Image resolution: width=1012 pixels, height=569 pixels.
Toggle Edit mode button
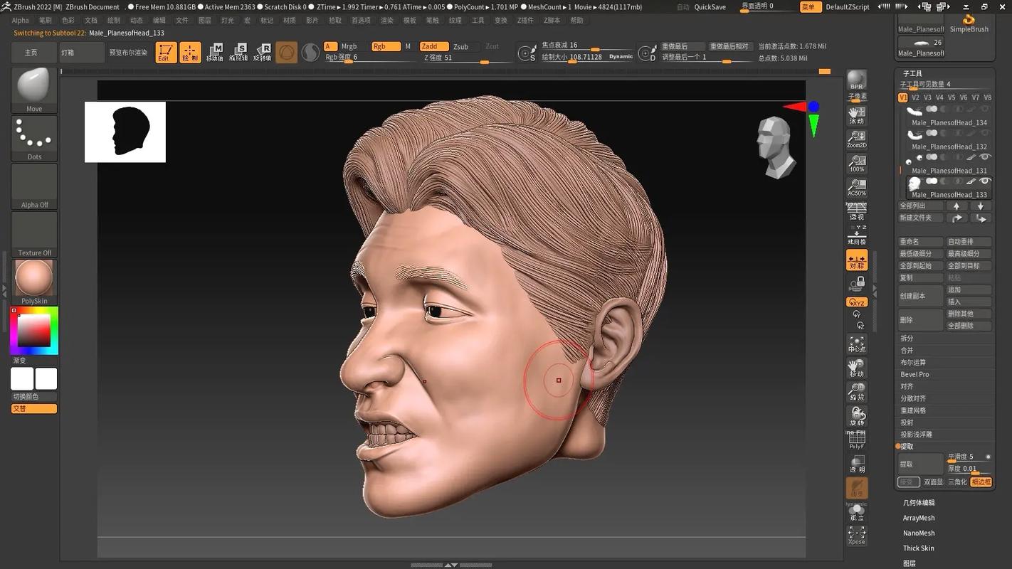coord(166,53)
